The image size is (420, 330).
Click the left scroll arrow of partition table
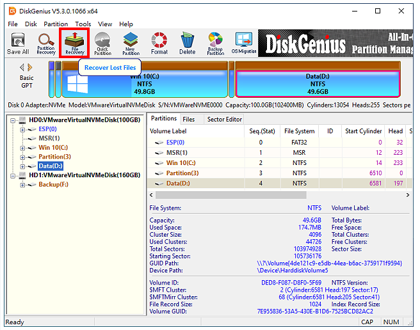(151, 195)
